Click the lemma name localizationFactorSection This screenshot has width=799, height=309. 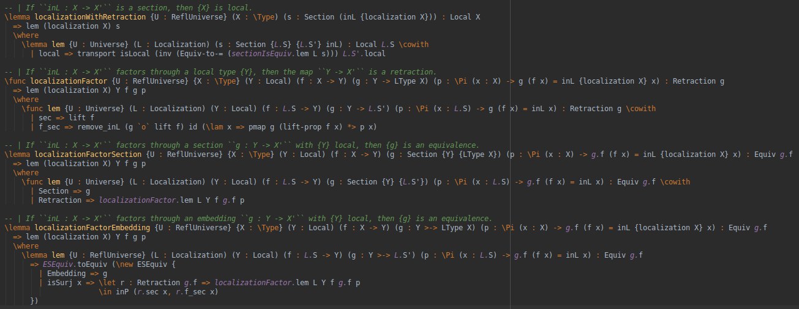(89, 154)
